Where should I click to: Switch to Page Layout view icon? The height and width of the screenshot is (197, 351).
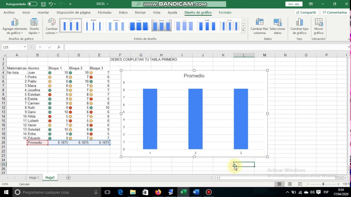click(290, 184)
